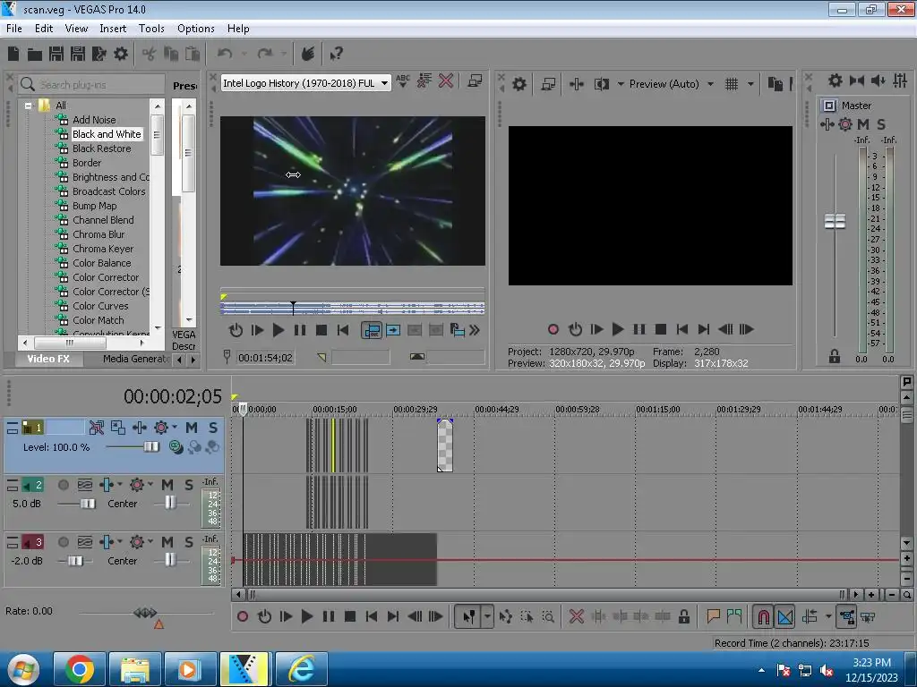Open Google Chrome from the taskbar
Screen dimensions: 917x687
click(x=80, y=669)
